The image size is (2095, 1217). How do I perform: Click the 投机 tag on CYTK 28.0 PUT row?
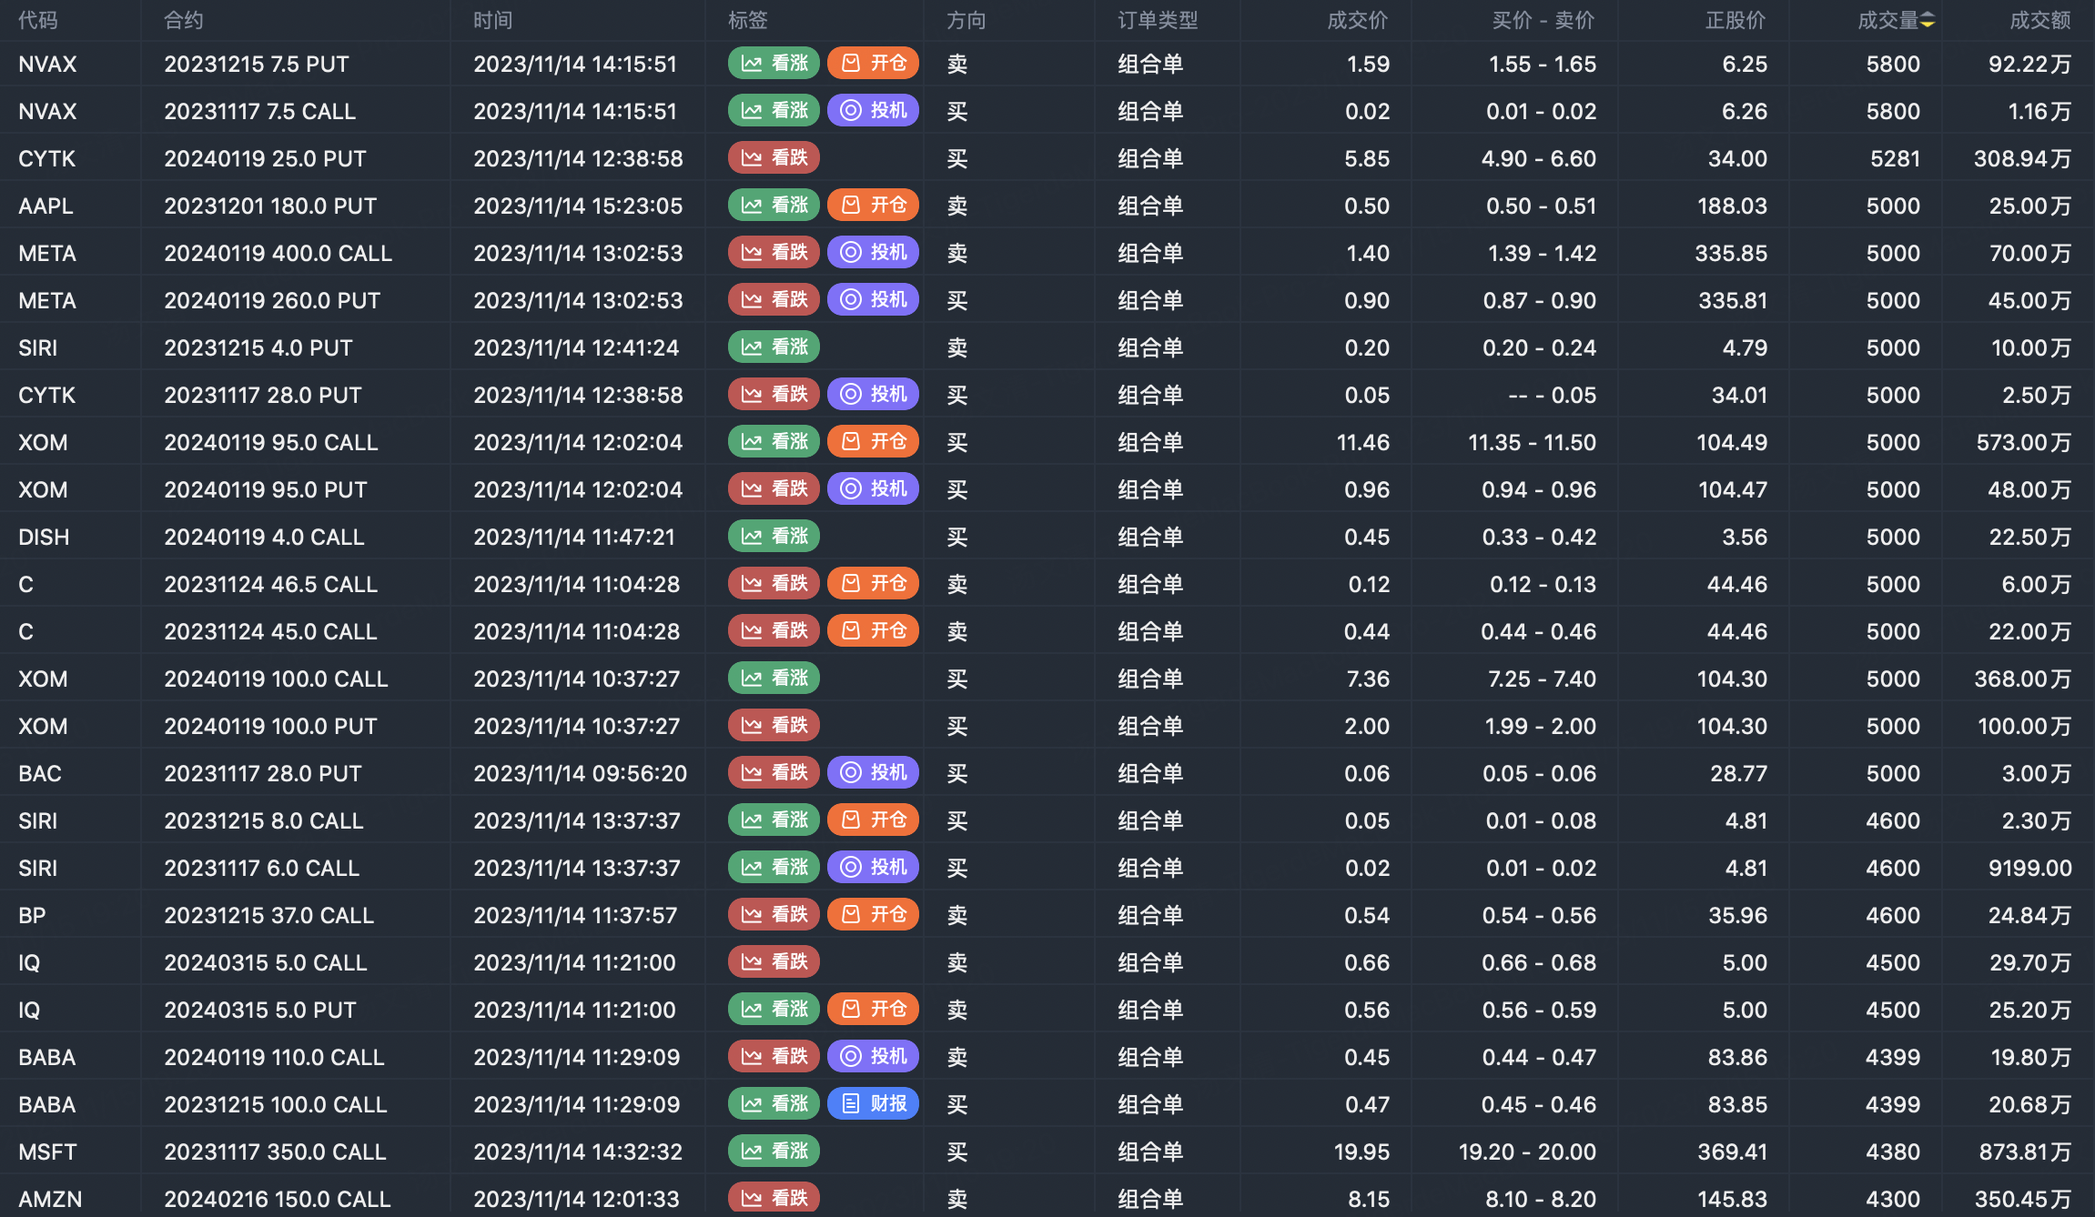click(x=874, y=394)
